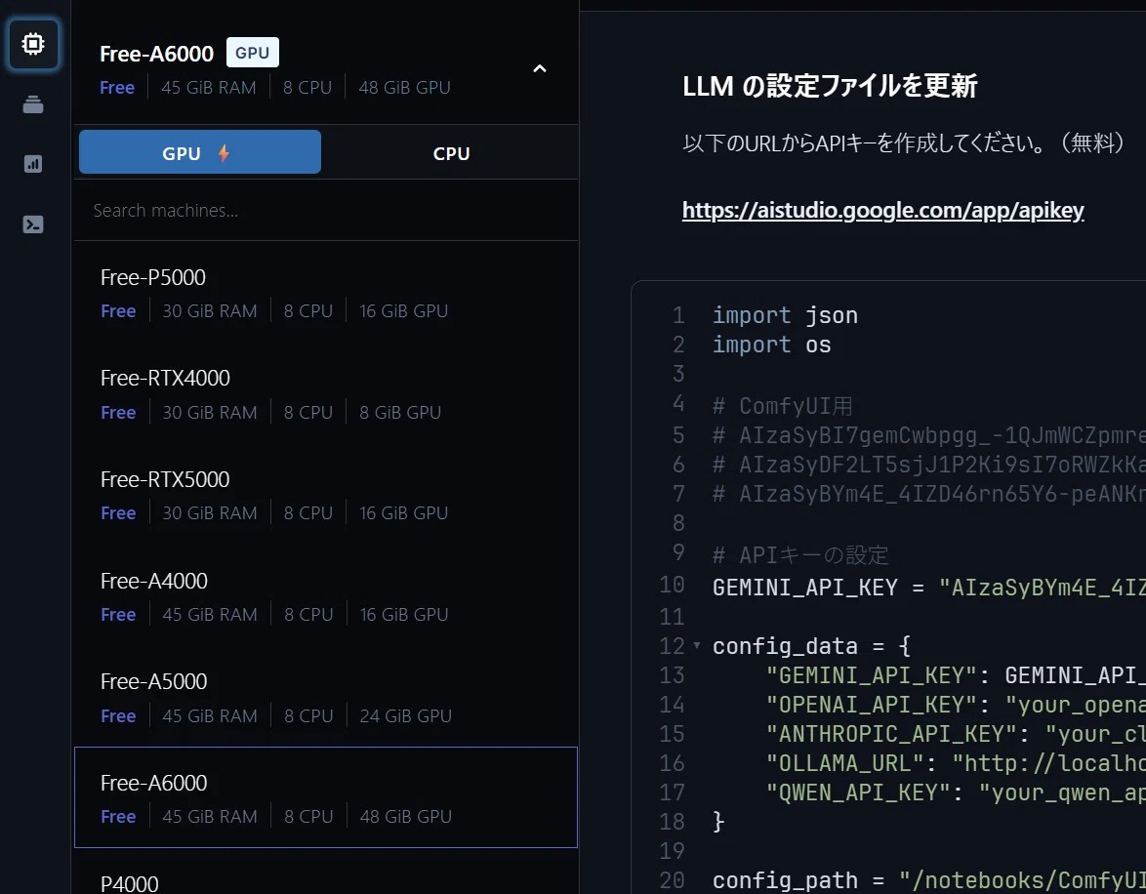Image resolution: width=1146 pixels, height=894 pixels.
Task: Click the "QWEN_API_KEY" line in code
Action: 956,792
